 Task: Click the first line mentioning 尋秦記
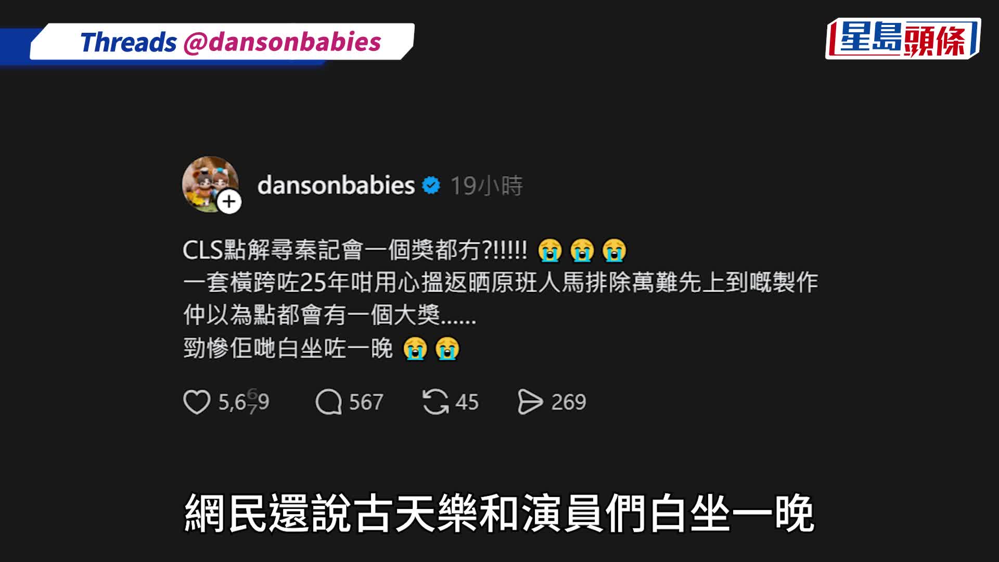point(405,250)
